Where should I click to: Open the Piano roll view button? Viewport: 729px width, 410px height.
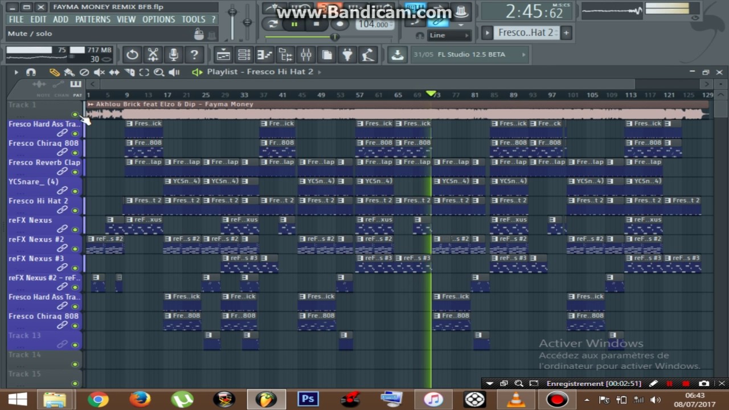(x=265, y=55)
